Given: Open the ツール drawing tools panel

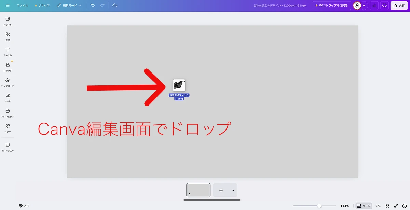Looking at the screenshot, I should tap(8, 97).
